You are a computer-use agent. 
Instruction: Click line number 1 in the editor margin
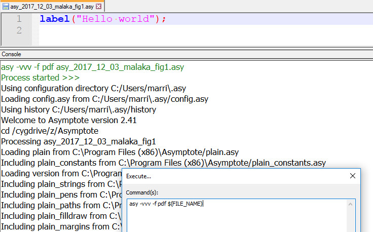pyautogui.click(x=18, y=19)
